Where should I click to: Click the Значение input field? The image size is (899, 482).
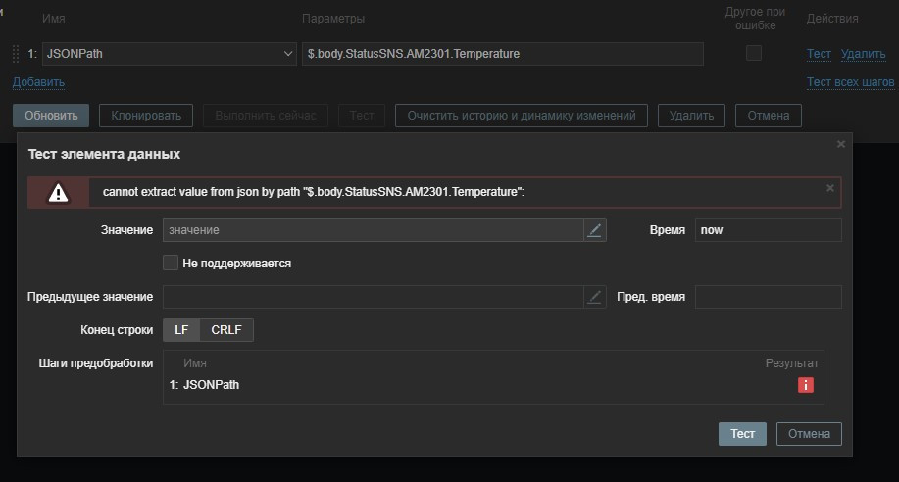click(x=373, y=230)
